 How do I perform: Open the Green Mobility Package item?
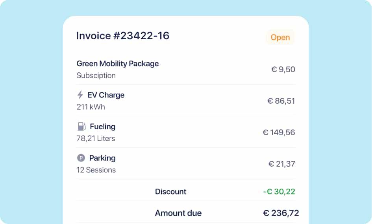point(118,64)
